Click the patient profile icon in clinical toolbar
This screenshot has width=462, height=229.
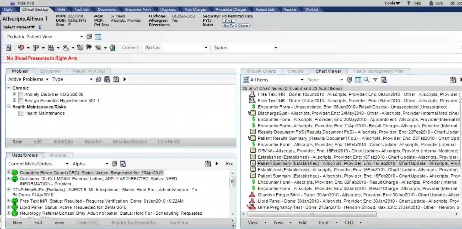(8, 48)
